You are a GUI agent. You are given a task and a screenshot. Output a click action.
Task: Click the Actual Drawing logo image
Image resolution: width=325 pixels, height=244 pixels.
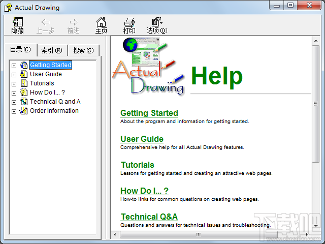pos(148,67)
